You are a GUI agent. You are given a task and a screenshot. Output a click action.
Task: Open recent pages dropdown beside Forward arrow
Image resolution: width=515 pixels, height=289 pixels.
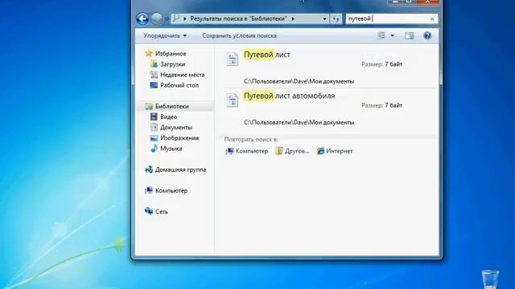pos(167,19)
